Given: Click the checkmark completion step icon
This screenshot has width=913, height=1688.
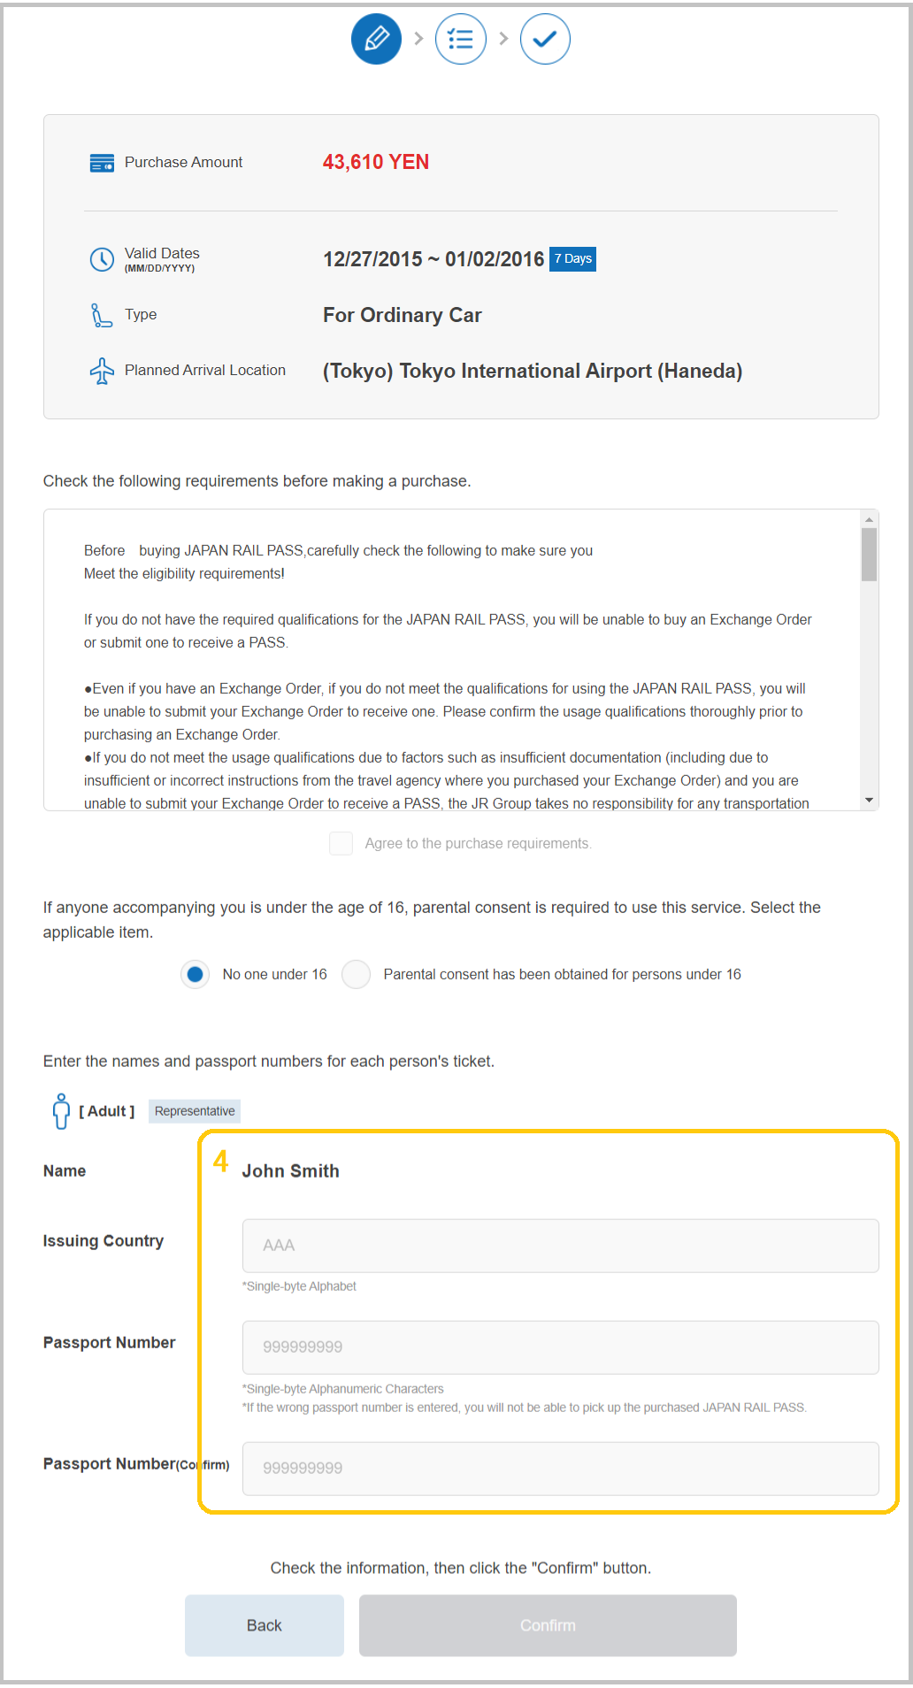Looking at the screenshot, I should [x=545, y=39].
